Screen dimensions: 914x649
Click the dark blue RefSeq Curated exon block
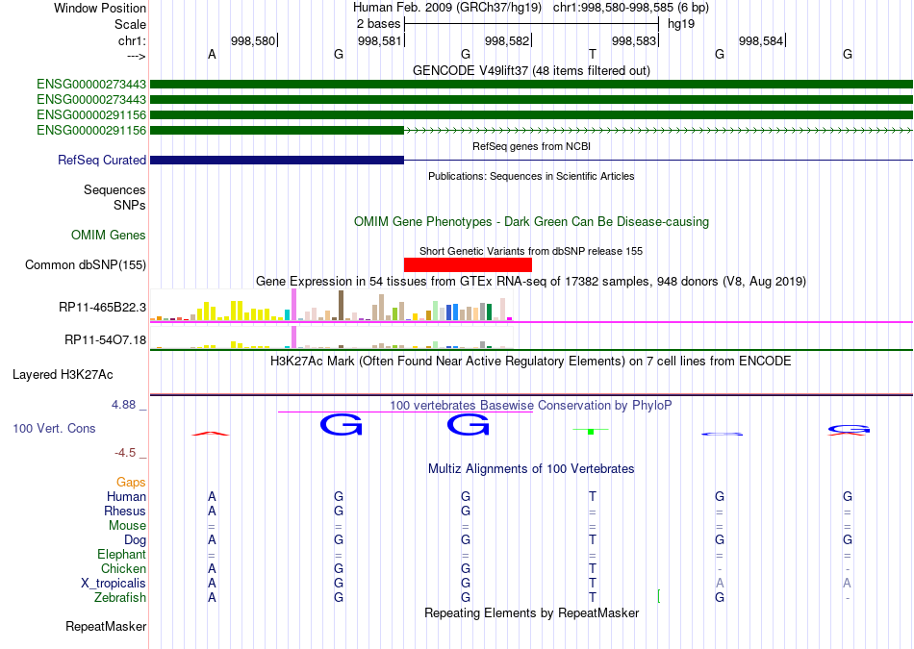click(x=277, y=160)
